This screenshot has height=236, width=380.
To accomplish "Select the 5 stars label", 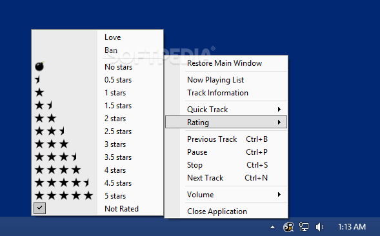I will [x=115, y=195].
